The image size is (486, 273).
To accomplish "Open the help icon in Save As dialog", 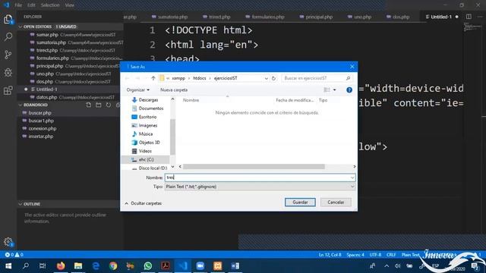I will pyautogui.click(x=349, y=89).
